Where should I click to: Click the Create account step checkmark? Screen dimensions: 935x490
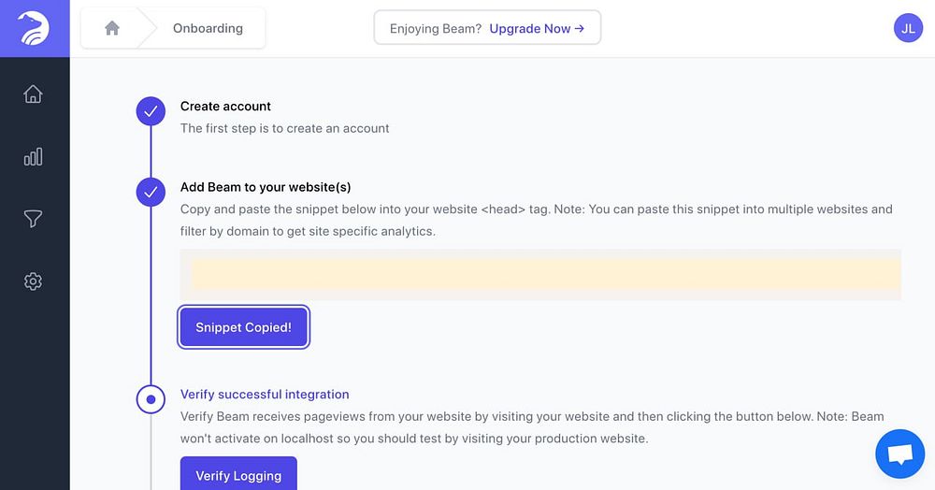coord(151,111)
